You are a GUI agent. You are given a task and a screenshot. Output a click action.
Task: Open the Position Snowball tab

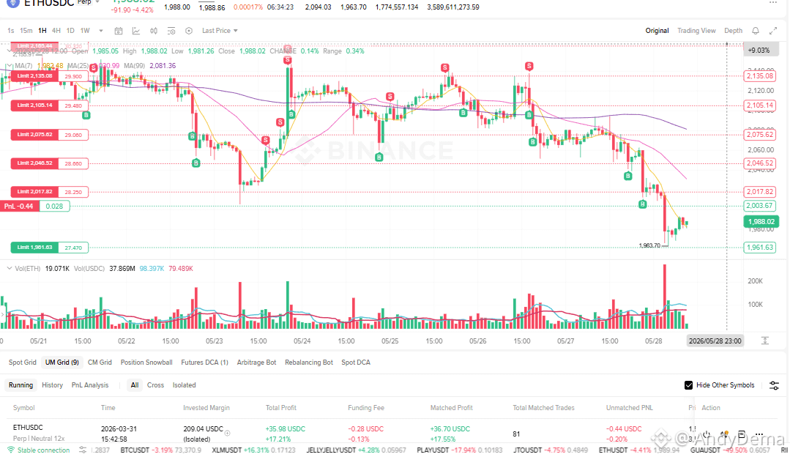[x=146, y=363]
